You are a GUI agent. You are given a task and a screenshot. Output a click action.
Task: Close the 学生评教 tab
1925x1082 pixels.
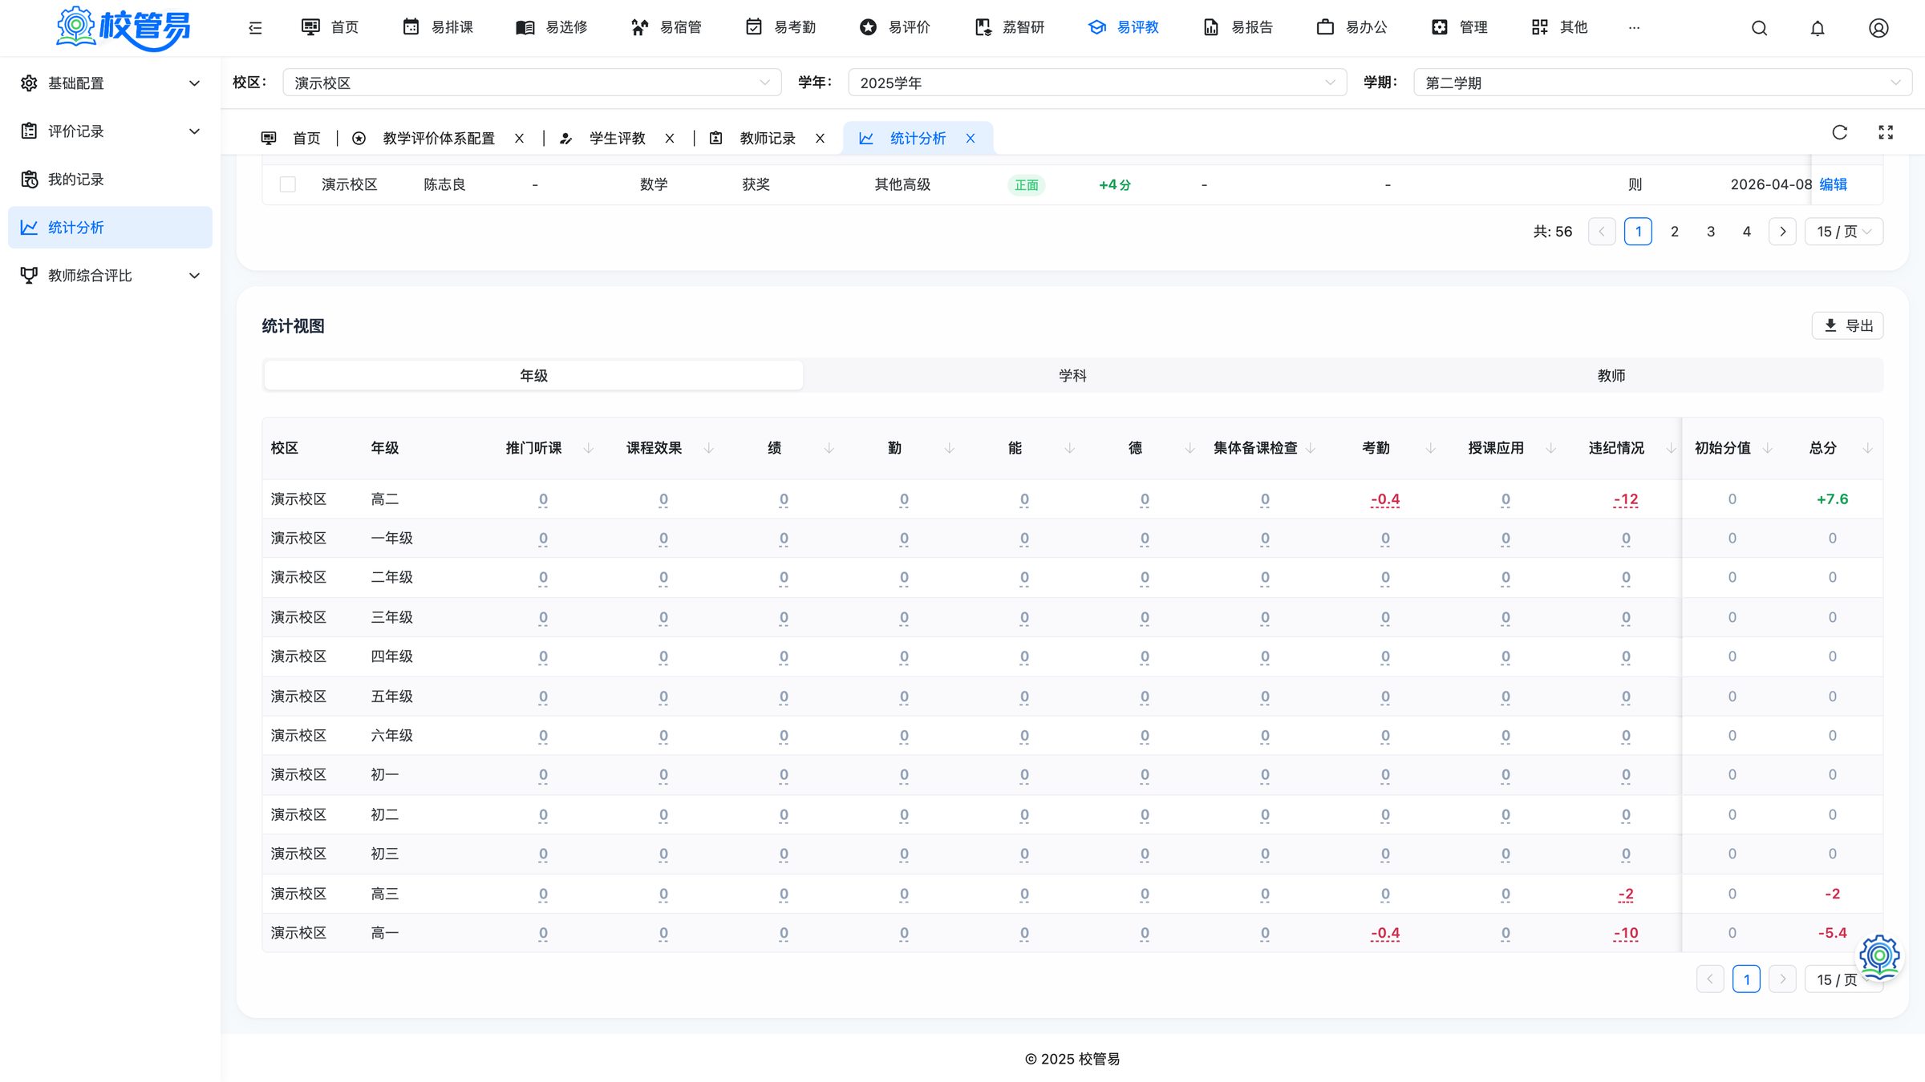(x=670, y=139)
